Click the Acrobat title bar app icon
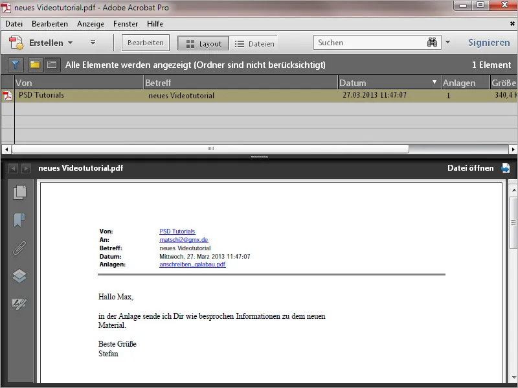518x388 pixels. point(6,7)
